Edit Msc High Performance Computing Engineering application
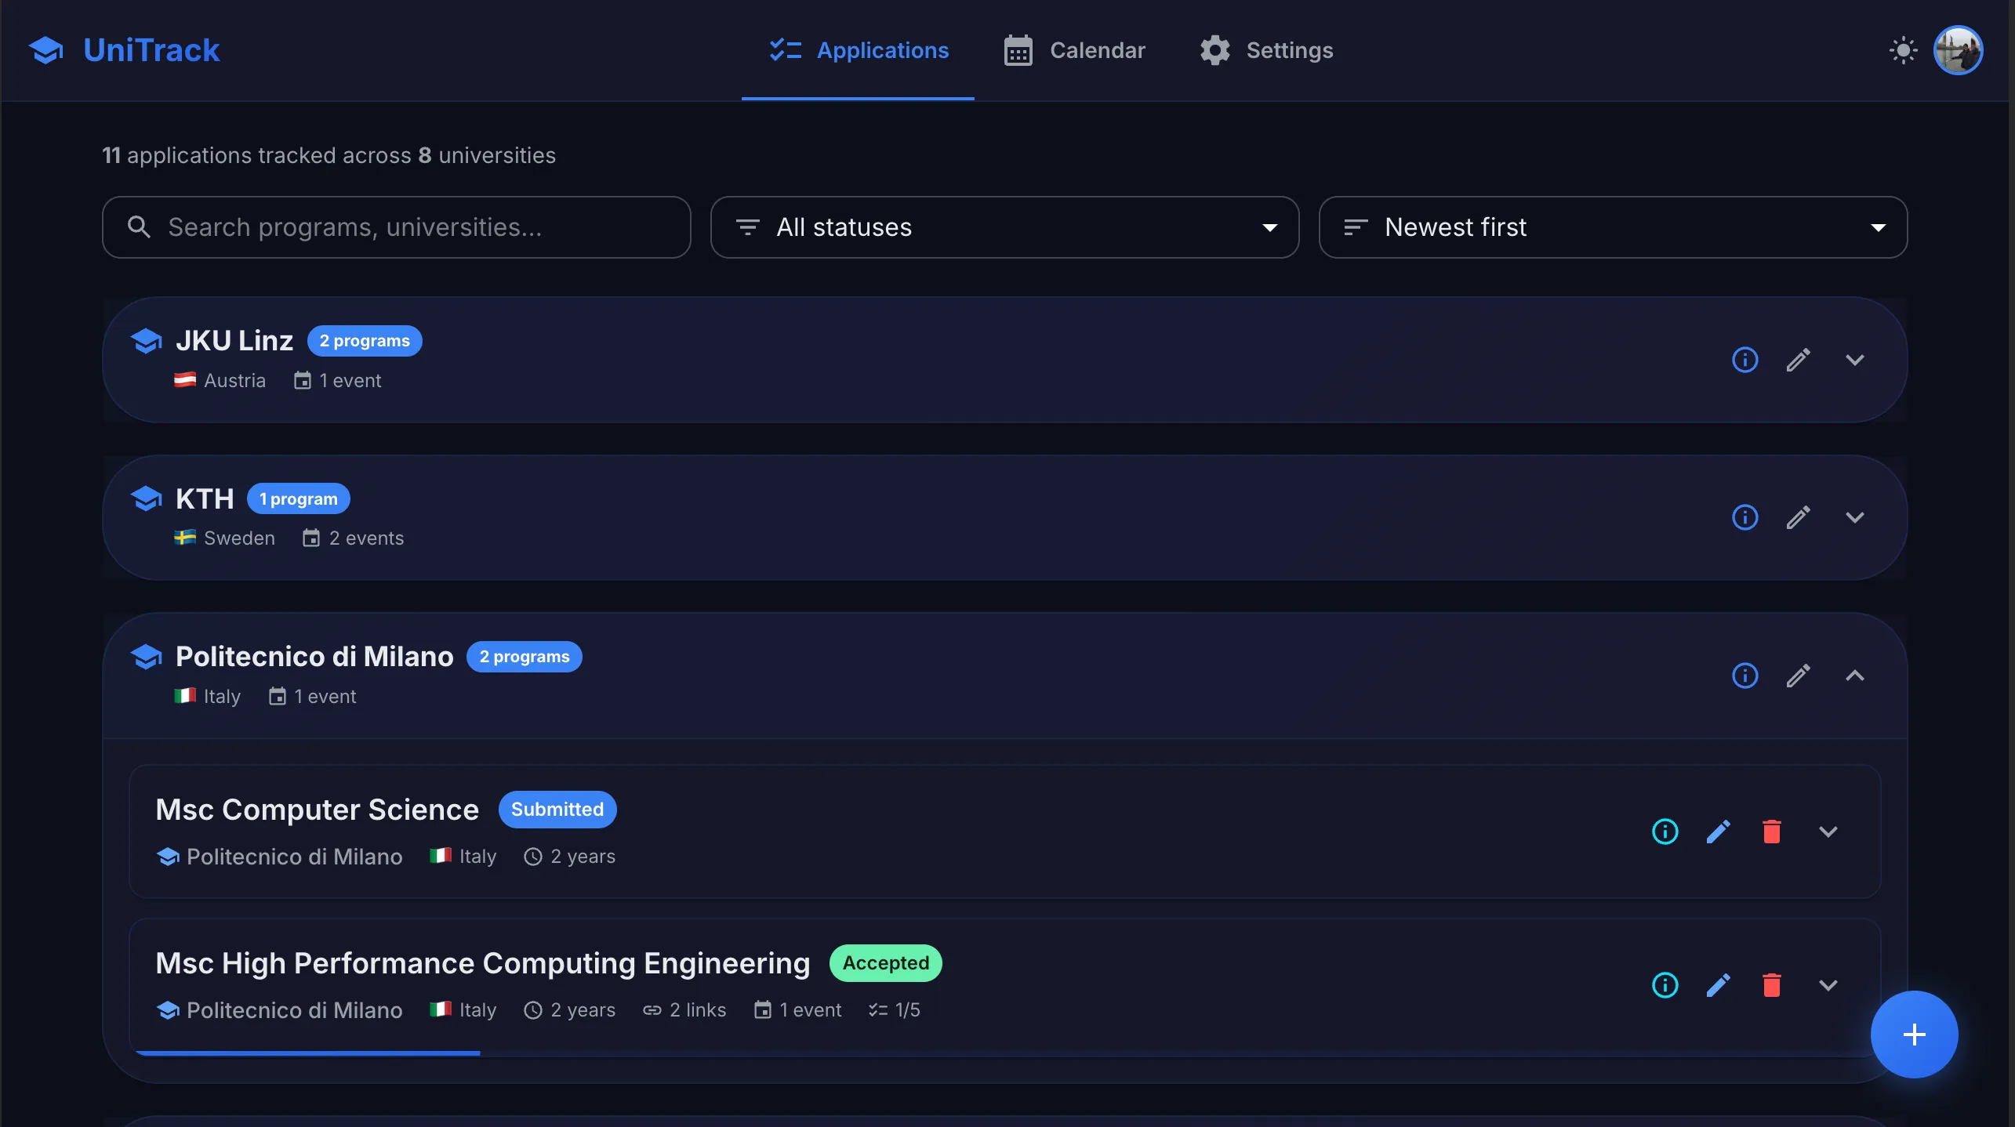This screenshot has height=1127, width=2015. point(1718,985)
